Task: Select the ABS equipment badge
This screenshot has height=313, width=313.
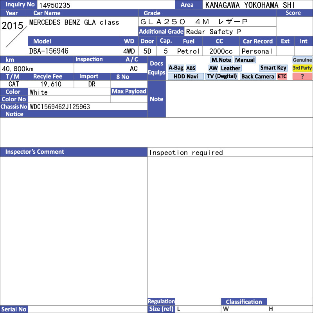Action: pyautogui.click(x=191, y=68)
